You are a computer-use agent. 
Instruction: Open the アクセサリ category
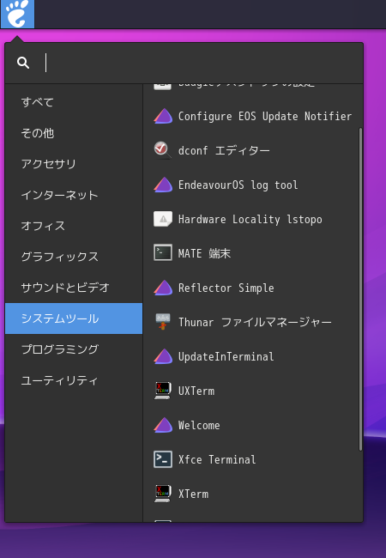coord(74,164)
